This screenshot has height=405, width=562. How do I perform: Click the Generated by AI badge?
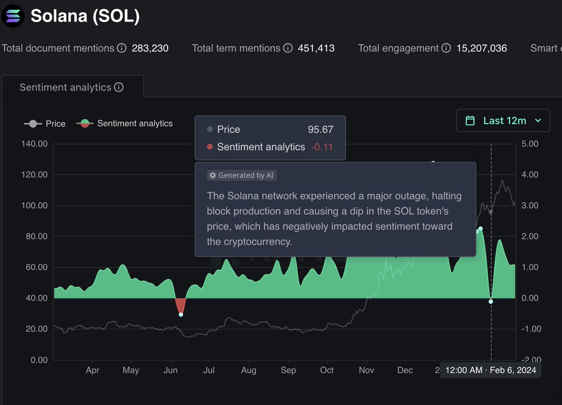point(242,176)
